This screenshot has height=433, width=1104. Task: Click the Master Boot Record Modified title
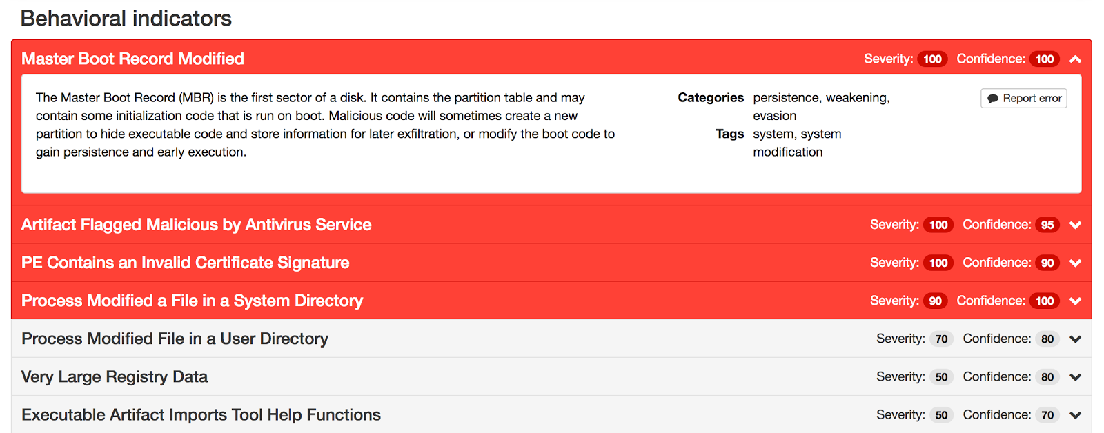[x=132, y=59]
